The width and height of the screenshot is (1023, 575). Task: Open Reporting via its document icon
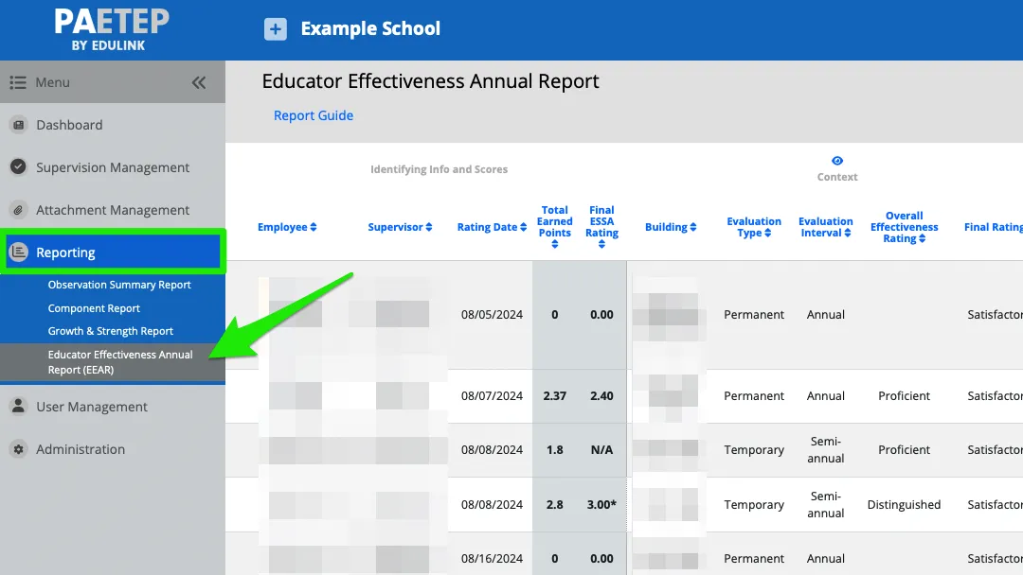(x=20, y=252)
